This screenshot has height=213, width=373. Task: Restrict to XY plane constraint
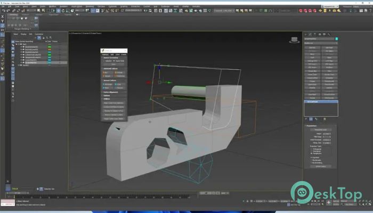coord(2,30)
